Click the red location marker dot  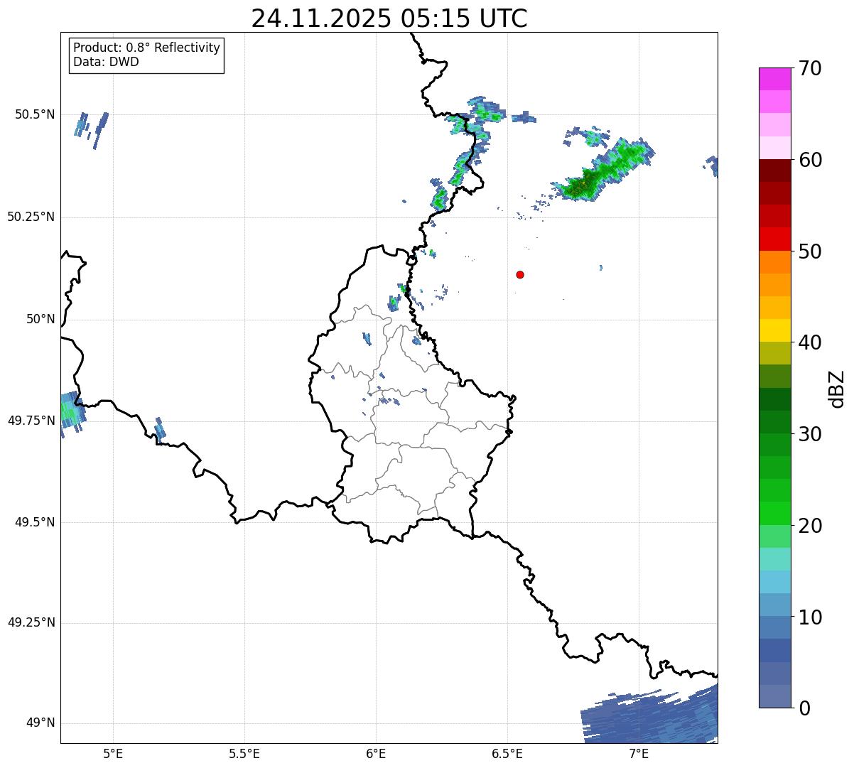(x=520, y=274)
